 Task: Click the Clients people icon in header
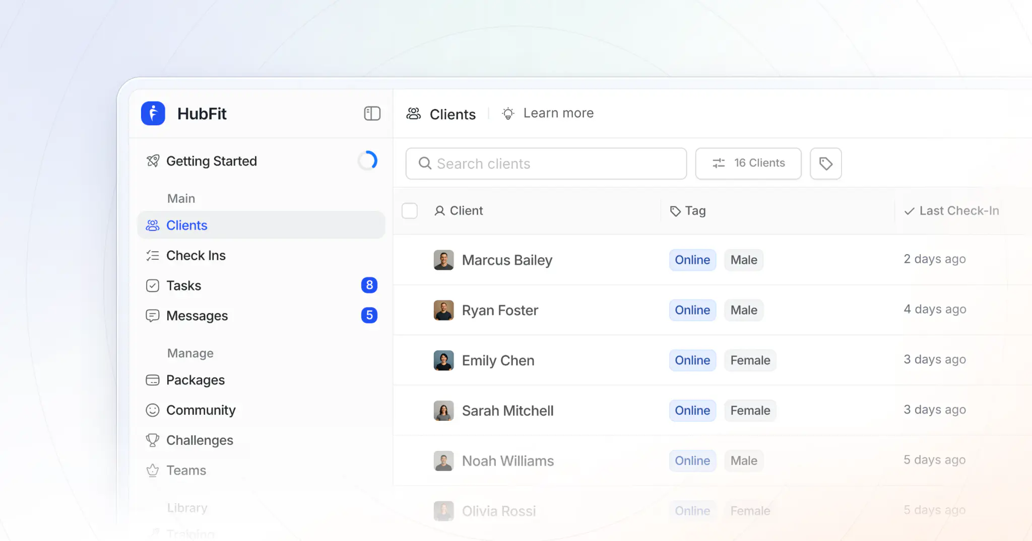click(414, 114)
